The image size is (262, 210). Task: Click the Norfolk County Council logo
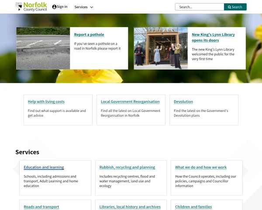pyautogui.click(x=31, y=7)
